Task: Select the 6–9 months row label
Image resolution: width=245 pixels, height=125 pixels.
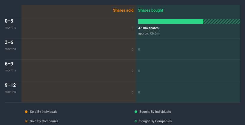Action: point(10,67)
